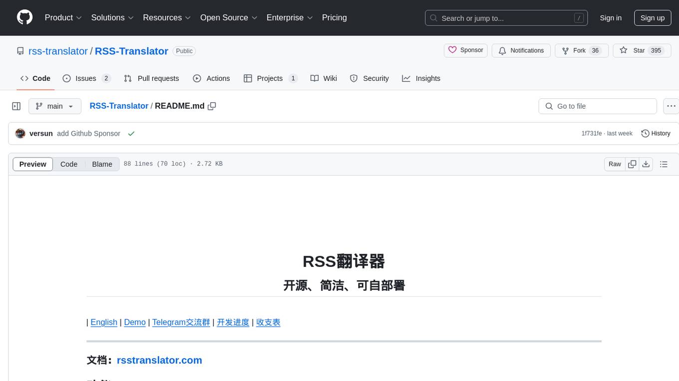Open more file actions menu

671,106
